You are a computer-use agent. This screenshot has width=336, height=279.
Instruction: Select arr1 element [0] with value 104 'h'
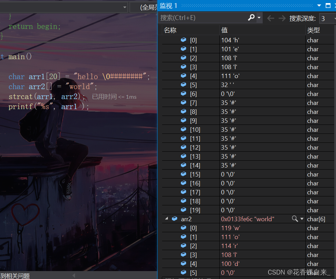coord(248,40)
